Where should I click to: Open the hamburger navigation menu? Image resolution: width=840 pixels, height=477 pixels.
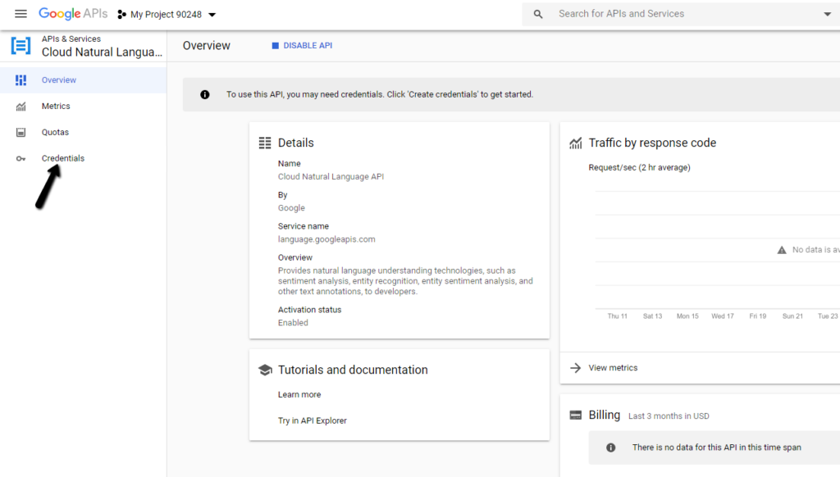(21, 14)
